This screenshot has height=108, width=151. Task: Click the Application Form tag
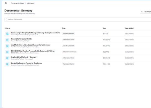68,64
